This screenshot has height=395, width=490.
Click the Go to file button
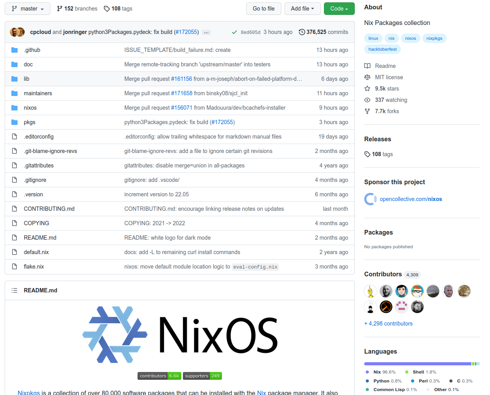tap(264, 9)
